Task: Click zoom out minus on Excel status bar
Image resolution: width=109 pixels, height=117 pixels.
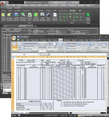Action: (x=91, y=115)
